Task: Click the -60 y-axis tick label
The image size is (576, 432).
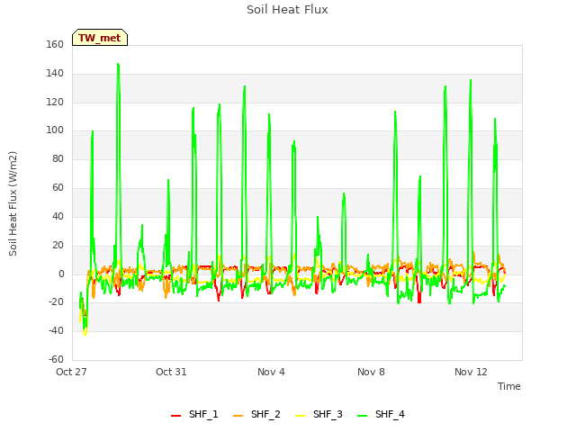Action: [56, 359]
